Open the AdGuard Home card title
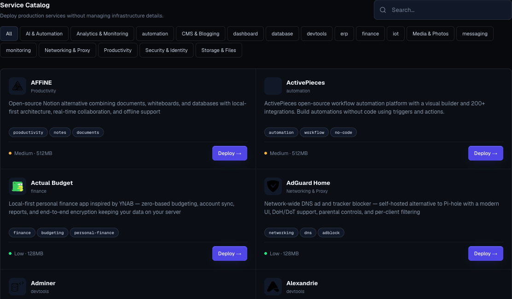 [308, 183]
